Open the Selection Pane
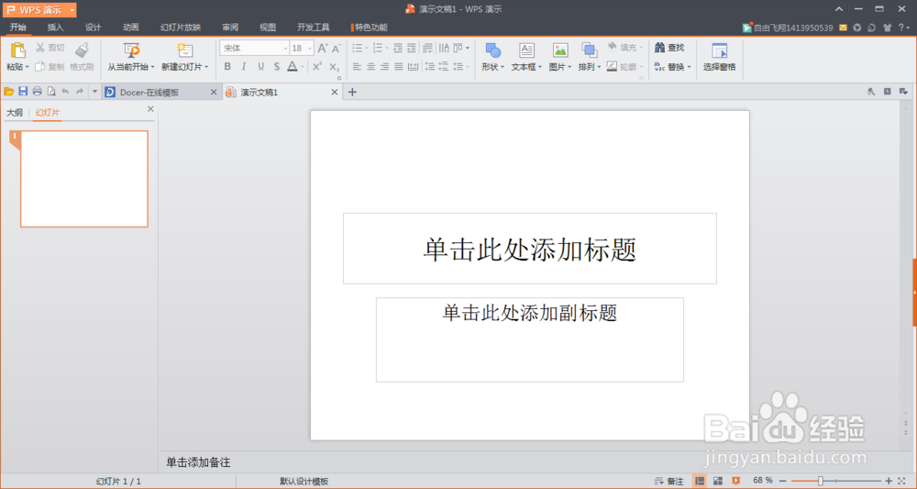 719,57
